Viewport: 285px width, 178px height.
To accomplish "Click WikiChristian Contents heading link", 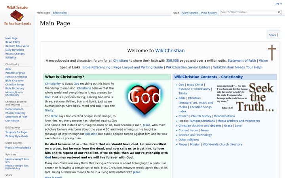I will (x=209, y=77).
